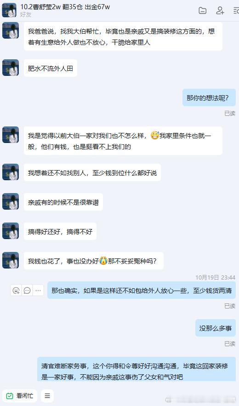Add emoji reaction beside the 那也确实 message
The width and height of the screenshot is (239, 406).
tap(16, 291)
